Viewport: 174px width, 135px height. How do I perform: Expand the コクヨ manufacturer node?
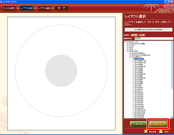point(128,50)
